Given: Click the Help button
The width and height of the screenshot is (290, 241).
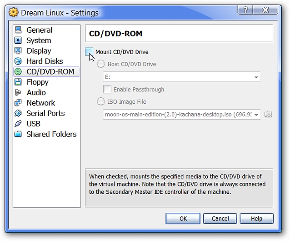Looking at the screenshot, I should coord(256,218).
